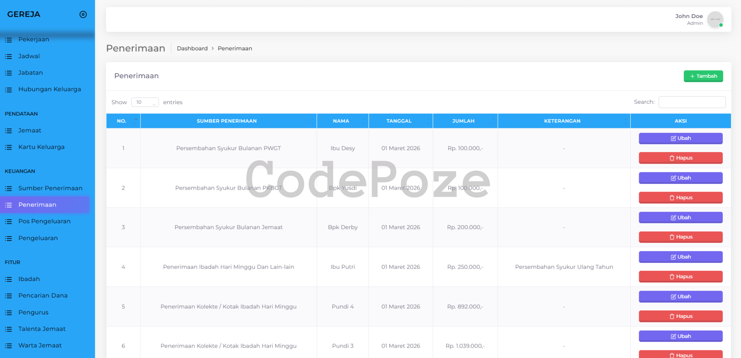Click Ubah for the Ibu Desy row

pos(680,138)
